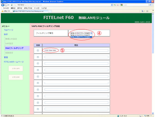
Task: Click the 管理 link in sidebar
Action: 6,57
